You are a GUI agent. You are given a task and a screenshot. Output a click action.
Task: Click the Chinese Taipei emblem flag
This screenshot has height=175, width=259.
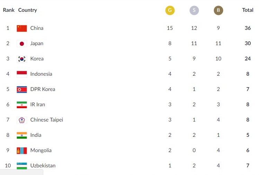click(22, 120)
